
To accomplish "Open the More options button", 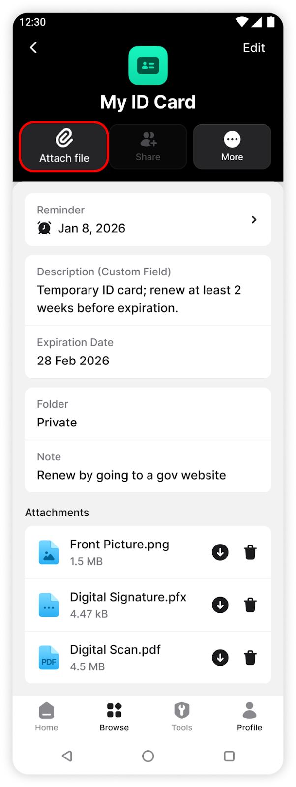I will click(x=232, y=147).
